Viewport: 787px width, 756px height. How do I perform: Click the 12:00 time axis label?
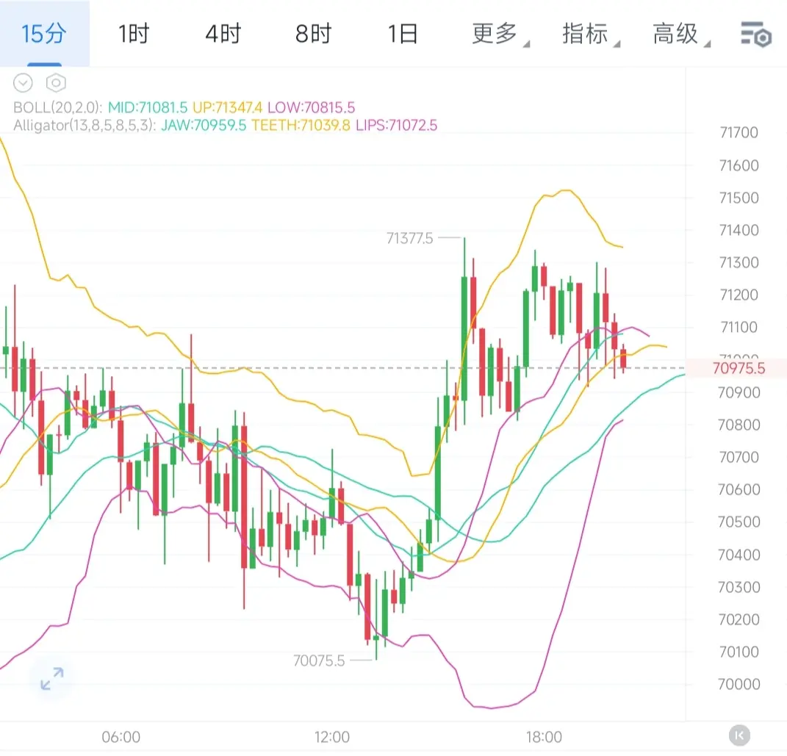click(331, 737)
